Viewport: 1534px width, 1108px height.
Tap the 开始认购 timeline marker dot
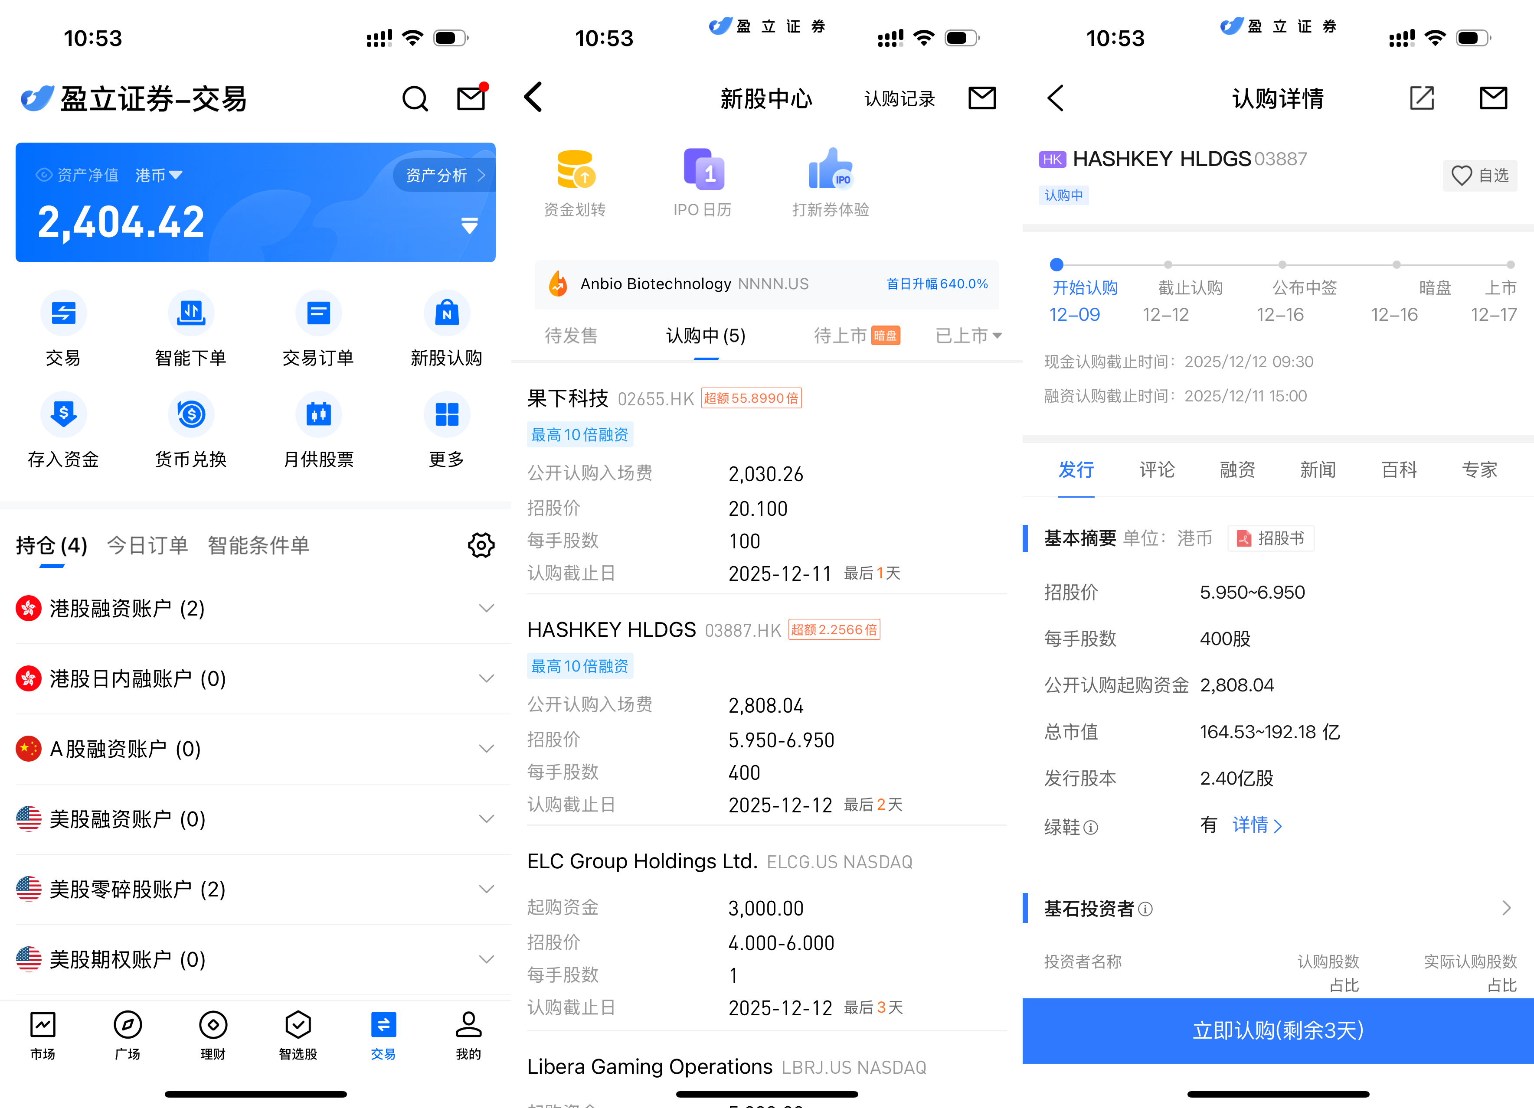point(1056,265)
